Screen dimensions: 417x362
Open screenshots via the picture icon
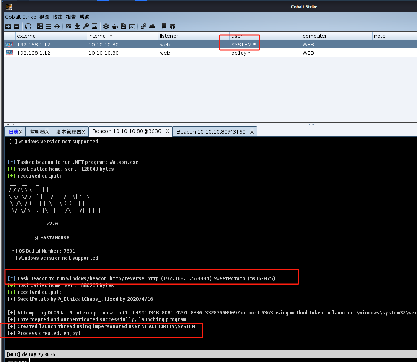95,26
